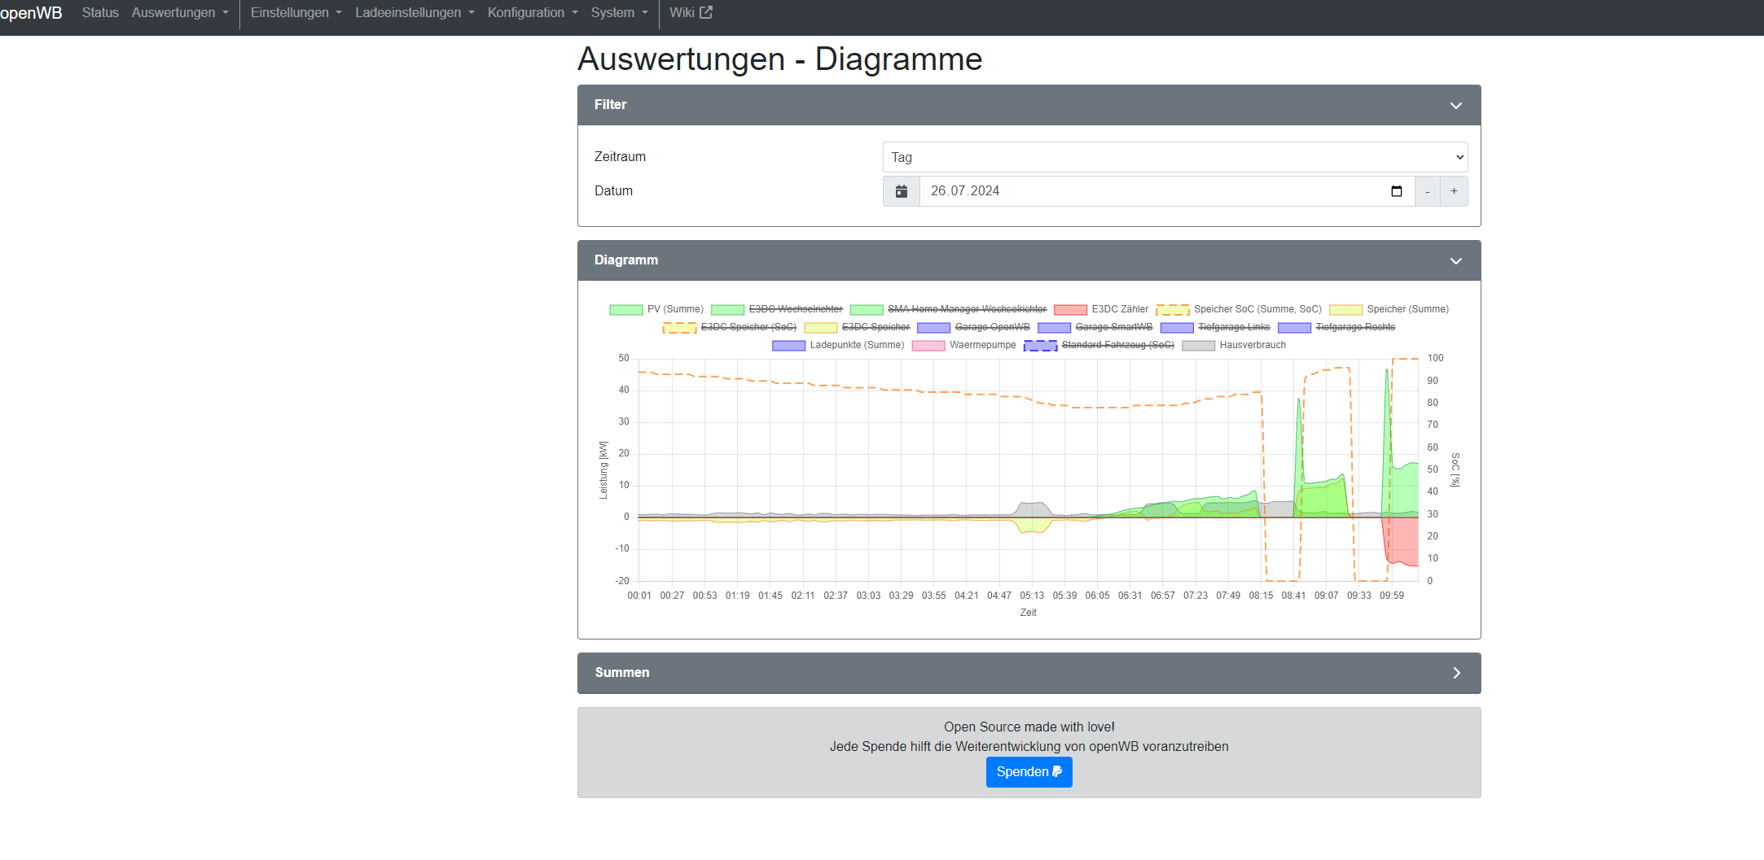Collapse the Diagramm panel chevron

1455,261
